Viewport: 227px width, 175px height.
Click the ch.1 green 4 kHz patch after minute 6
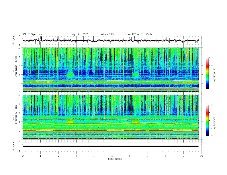(136, 75)
